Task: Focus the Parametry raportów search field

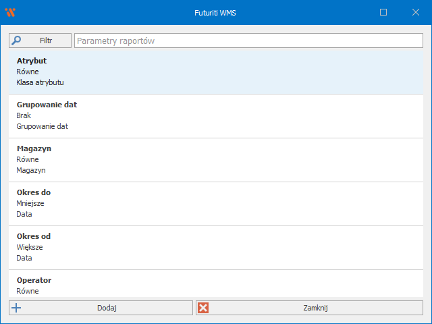Action: click(x=248, y=40)
